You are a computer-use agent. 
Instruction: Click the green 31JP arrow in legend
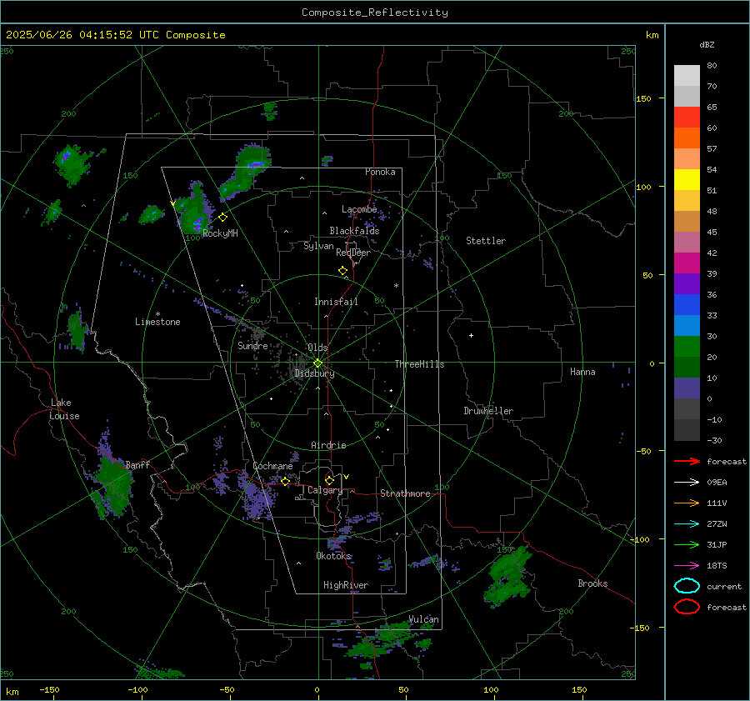687,544
